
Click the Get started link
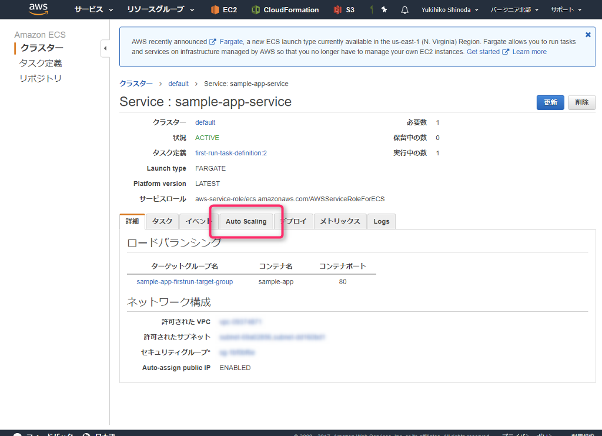click(x=483, y=51)
